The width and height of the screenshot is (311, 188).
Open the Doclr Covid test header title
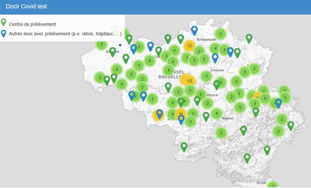point(27,7)
